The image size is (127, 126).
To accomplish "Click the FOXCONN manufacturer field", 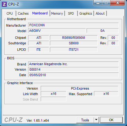I will [x=73, y=25].
